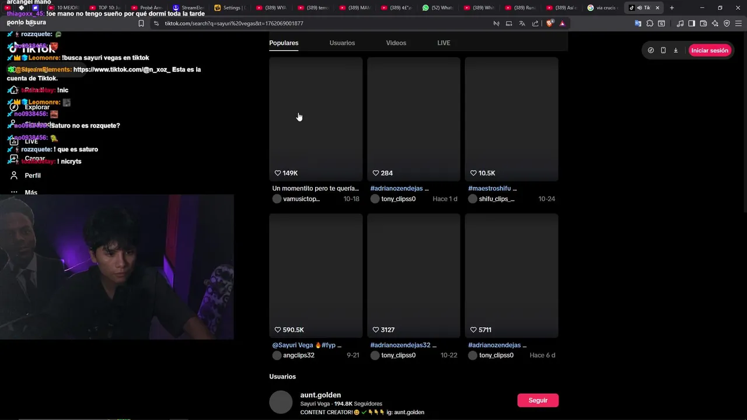This screenshot has width=747, height=420.
Task: Switch to the Videos search tab
Action: click(396, 43)
